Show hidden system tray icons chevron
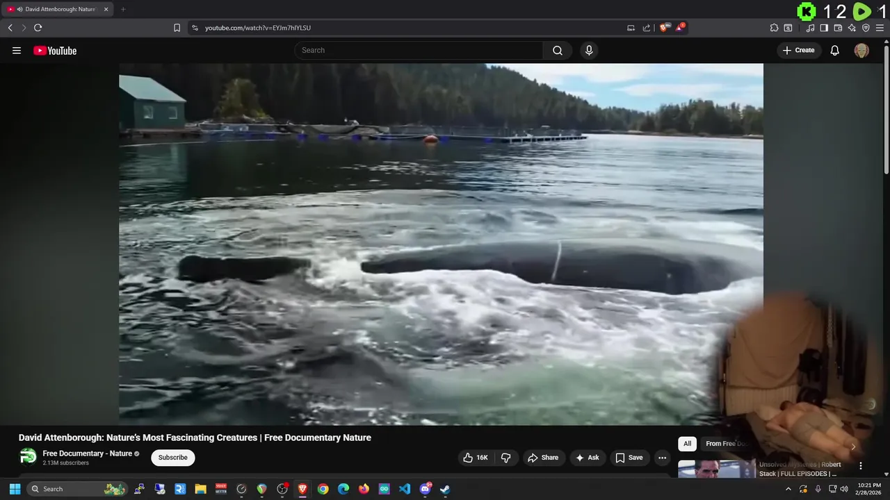This screenshot has width=890, height=500. point(788,489)
